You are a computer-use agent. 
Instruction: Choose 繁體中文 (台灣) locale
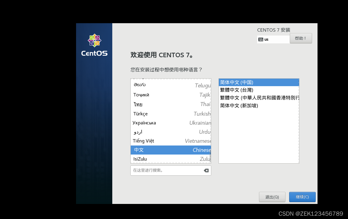pyautogui.click(x=259, y=90)
